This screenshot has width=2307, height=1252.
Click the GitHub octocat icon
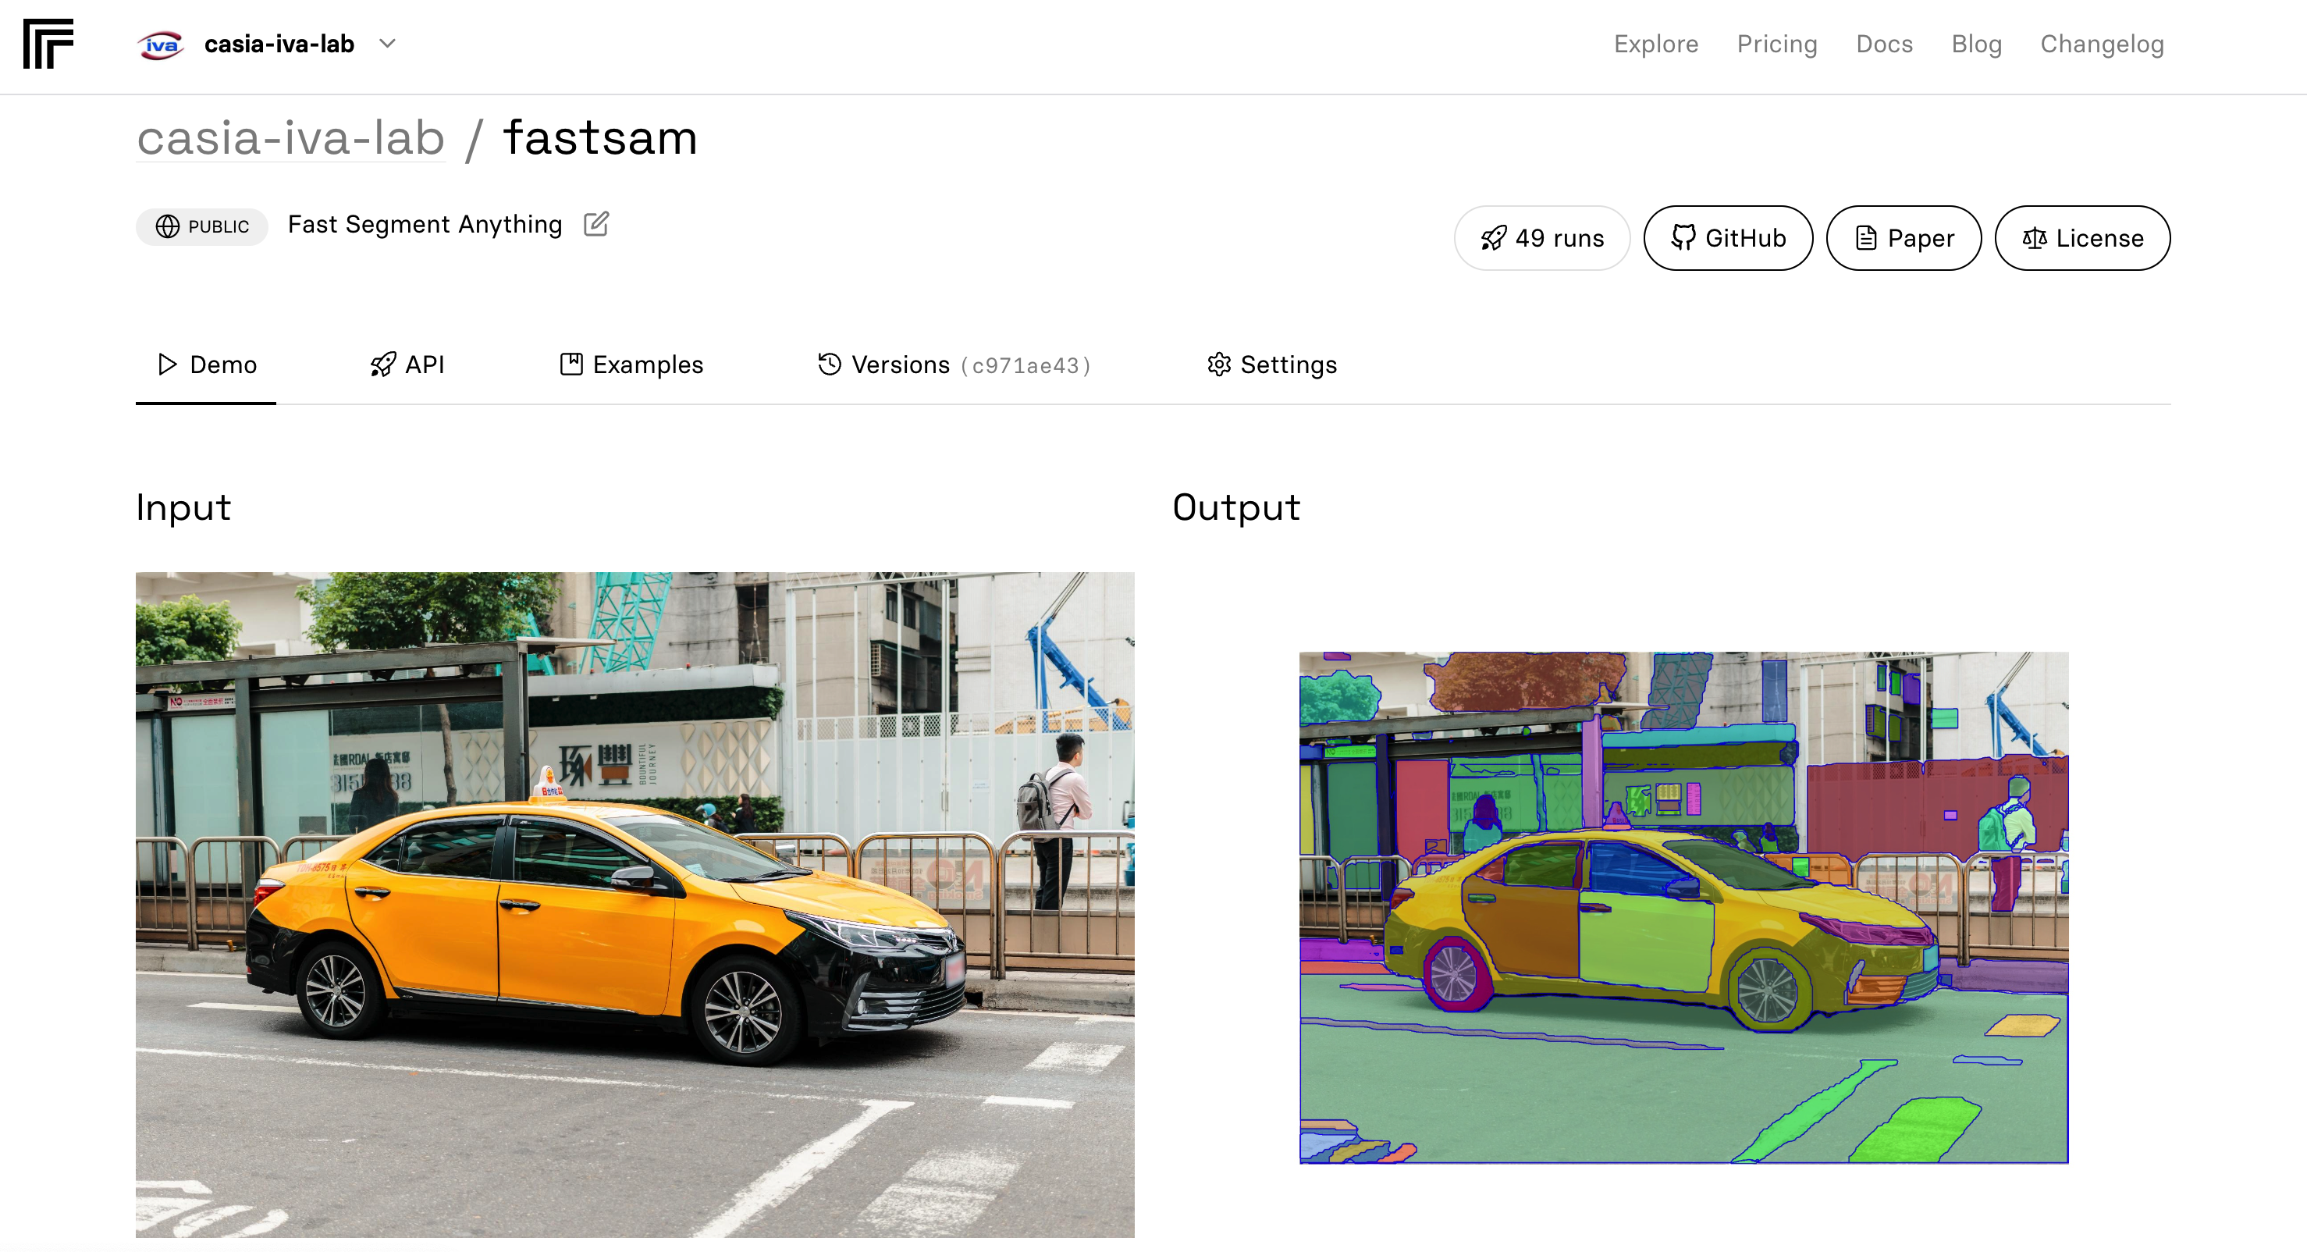pyautogui.click(x=1683, y=238)
